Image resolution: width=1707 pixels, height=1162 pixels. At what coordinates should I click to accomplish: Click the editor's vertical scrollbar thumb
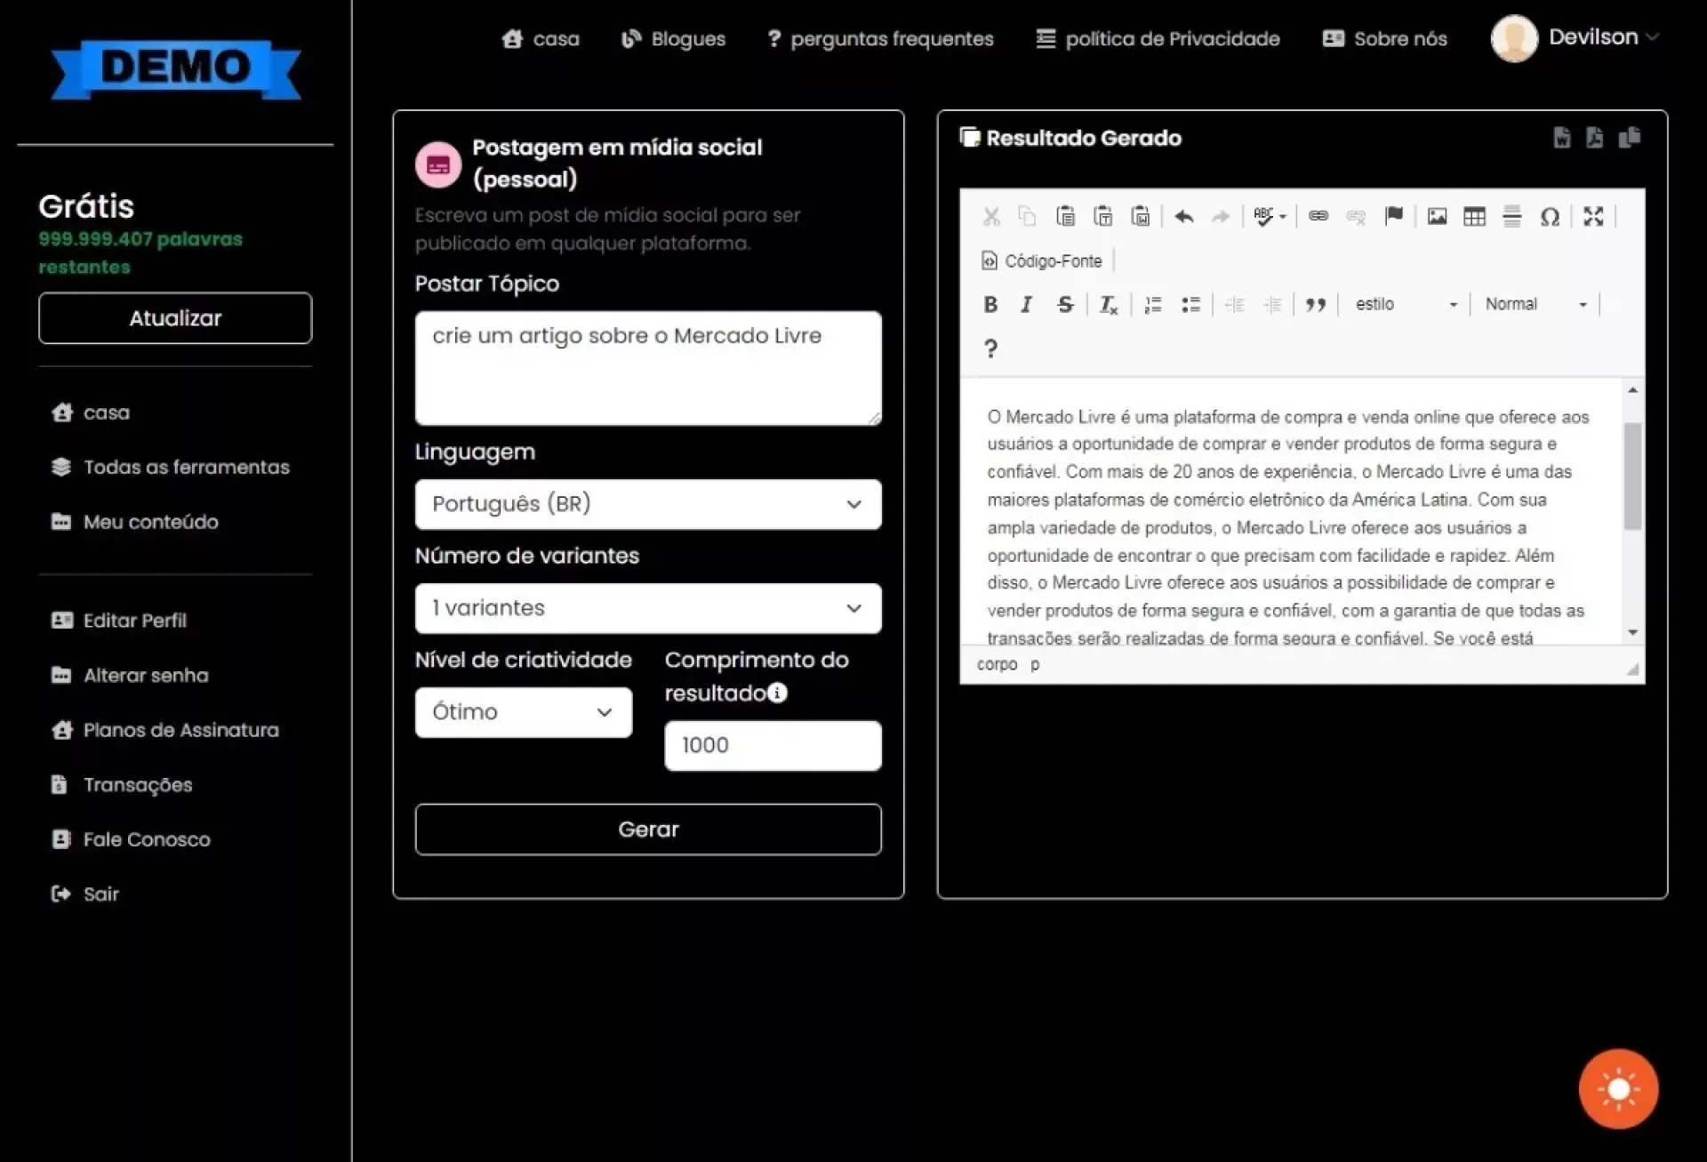(x=1632, y=477)
